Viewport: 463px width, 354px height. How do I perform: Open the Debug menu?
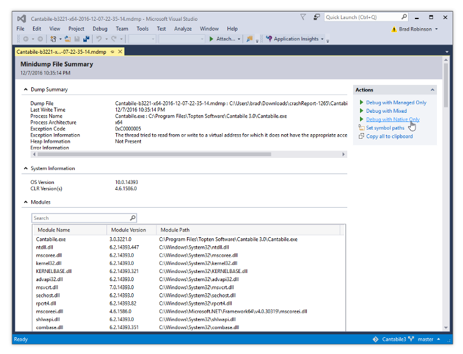click(100, 28)
